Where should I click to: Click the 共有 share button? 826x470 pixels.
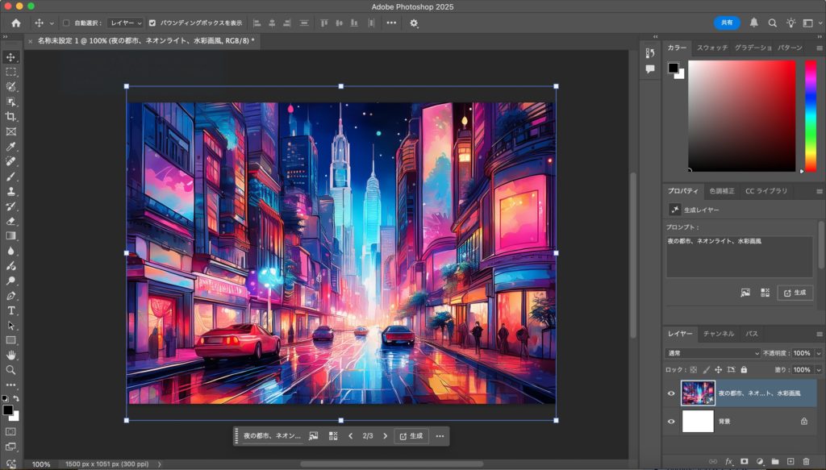click(x=727, y=23)
